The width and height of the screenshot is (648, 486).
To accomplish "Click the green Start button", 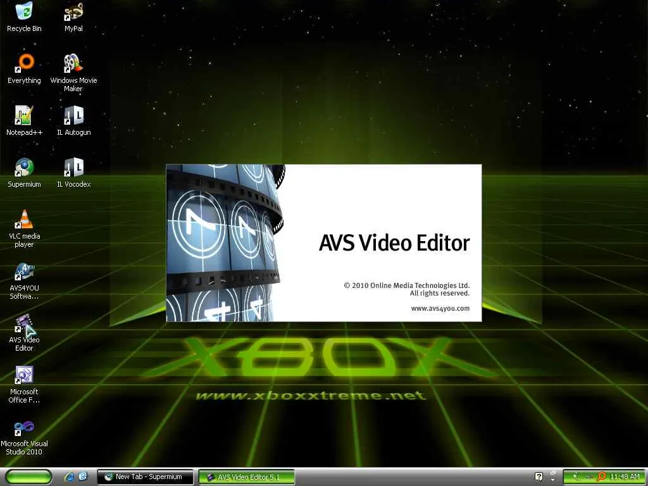I will 29,477.
